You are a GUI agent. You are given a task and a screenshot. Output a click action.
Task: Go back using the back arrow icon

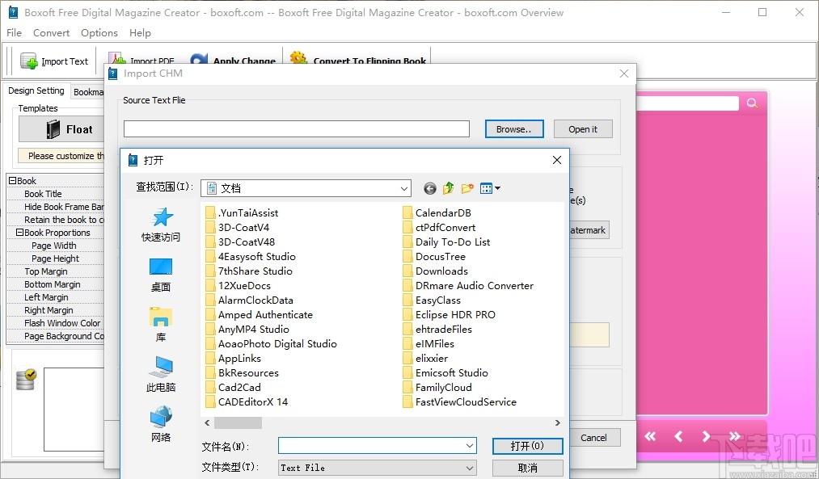click(429, 188)
